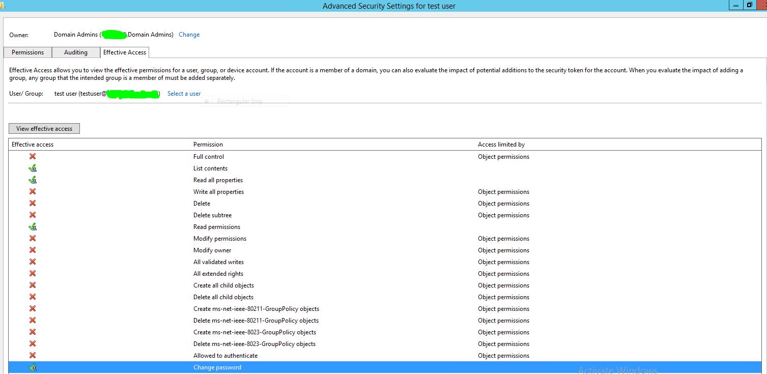Screen dimensions: 767x374
Task: Click the red X icon beside Full control
Action: tap(33, 157)
